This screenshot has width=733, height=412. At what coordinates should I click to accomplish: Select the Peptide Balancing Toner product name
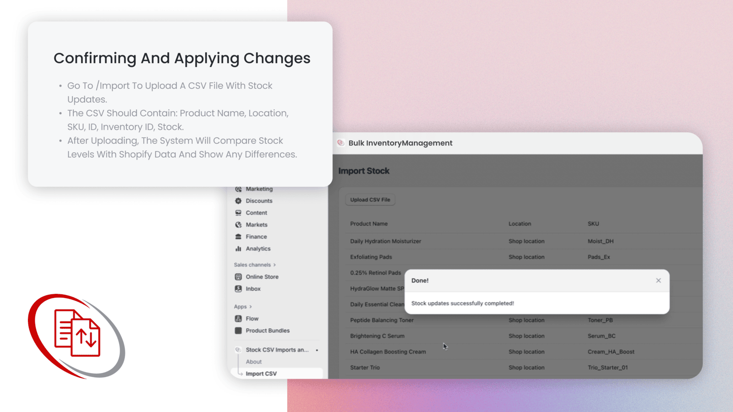point(382,320)
